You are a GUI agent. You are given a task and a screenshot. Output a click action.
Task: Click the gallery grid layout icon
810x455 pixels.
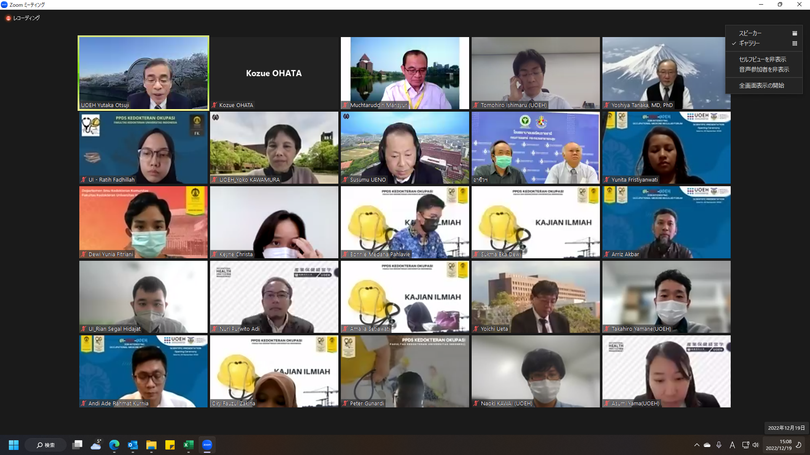click(794, 43)
